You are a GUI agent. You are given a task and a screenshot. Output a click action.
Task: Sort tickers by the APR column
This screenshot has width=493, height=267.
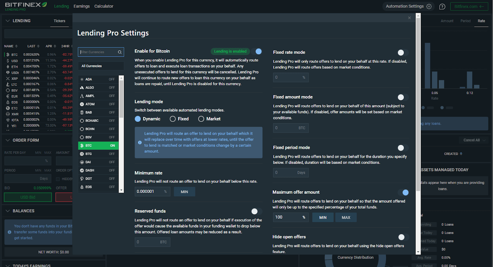[51, 46]
